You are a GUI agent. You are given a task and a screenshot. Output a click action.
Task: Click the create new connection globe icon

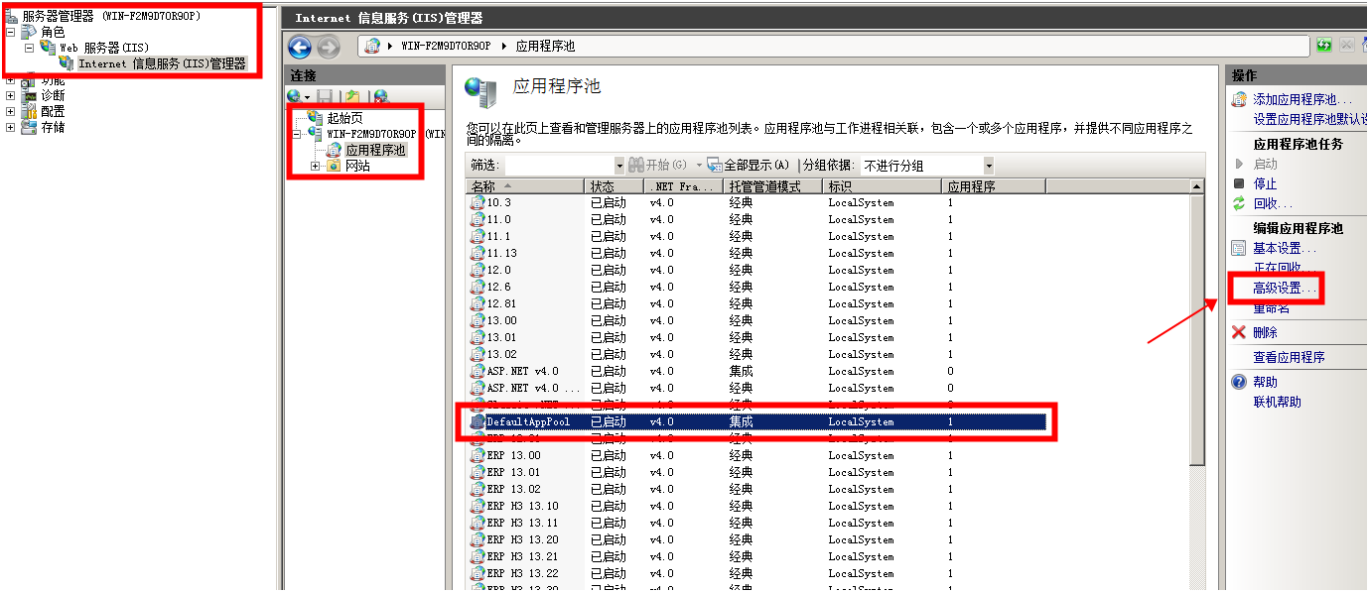click(x=294, y=96)
